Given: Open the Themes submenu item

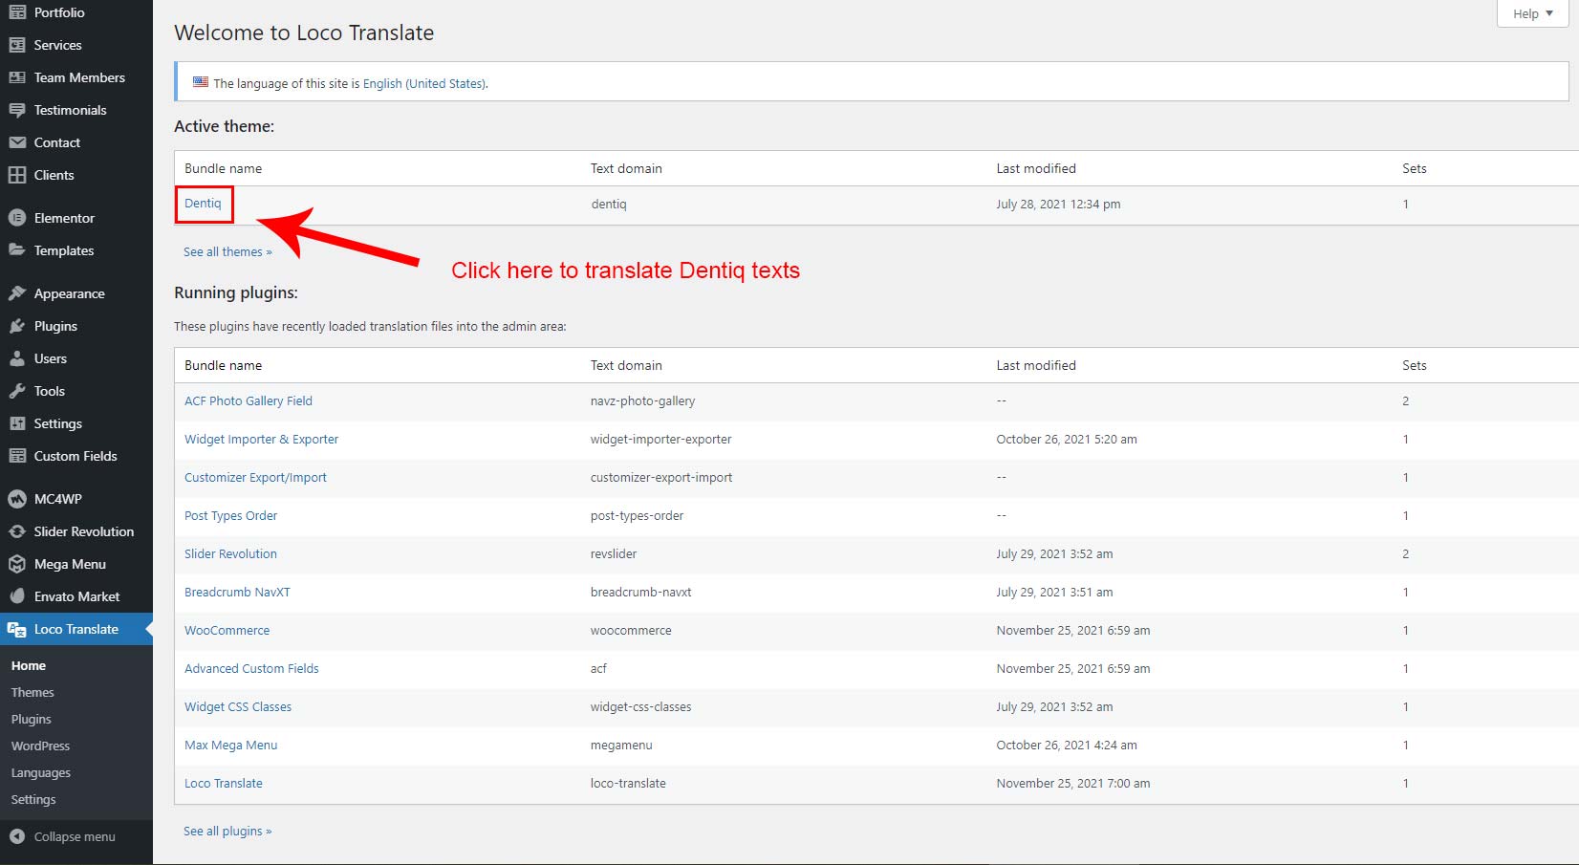Looking at the screenshot, I should pyautogui.click(x=32, y=692).
